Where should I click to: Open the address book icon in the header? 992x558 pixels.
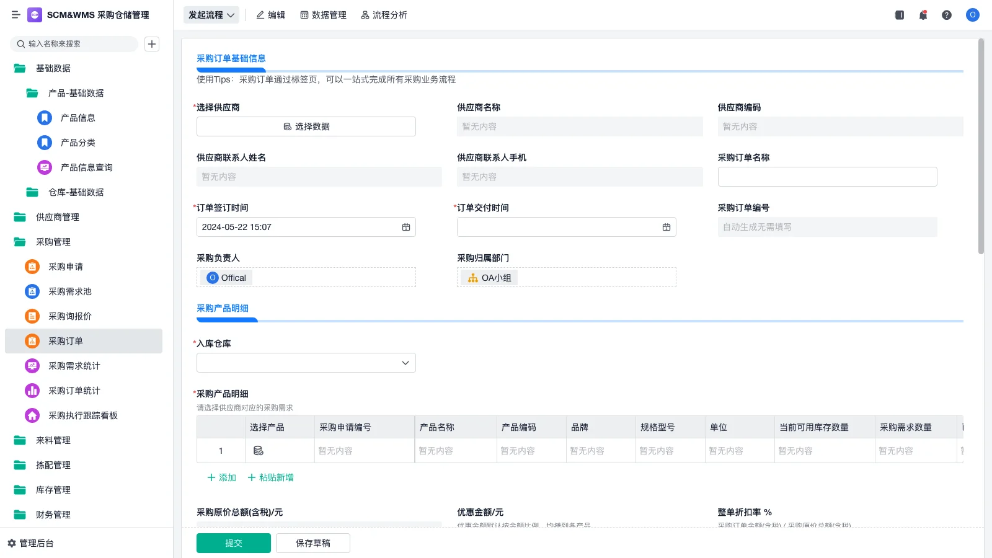click(900, 15)
